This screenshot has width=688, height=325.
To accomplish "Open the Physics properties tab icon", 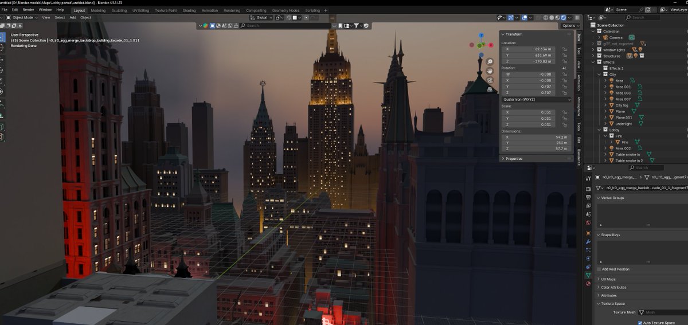I will click(x=588, y=259).
